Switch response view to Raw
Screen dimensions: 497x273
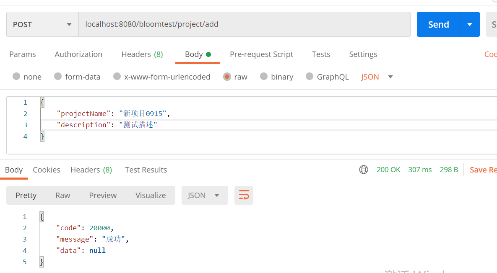pyautogui.click(x=62, y=195)
